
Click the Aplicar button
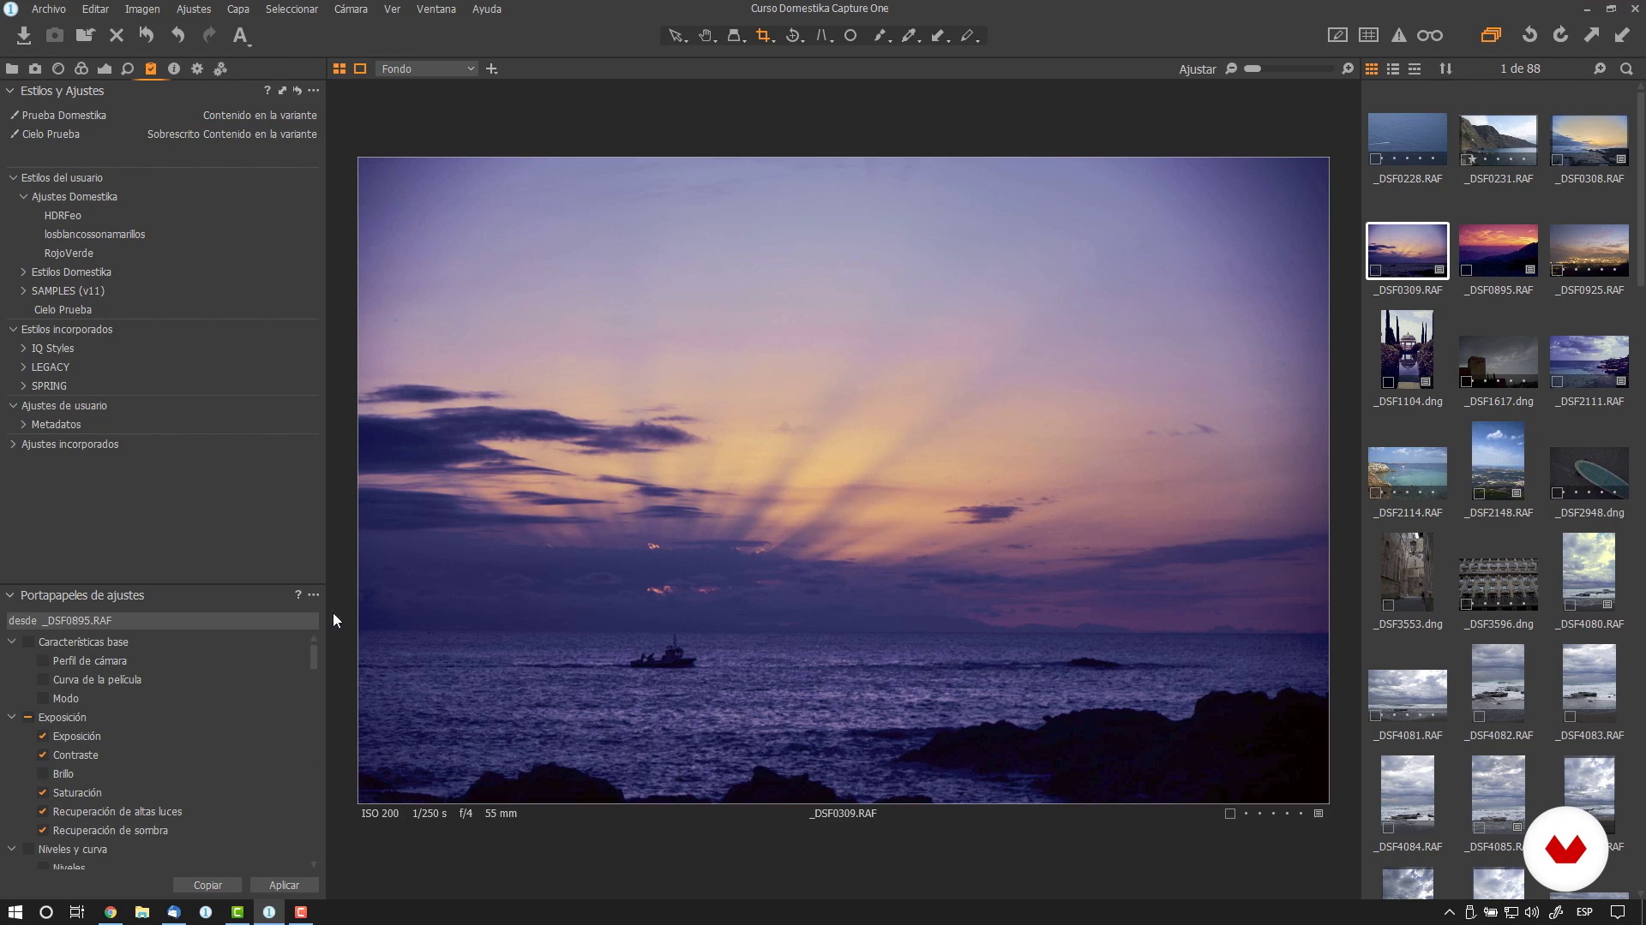point(284,885)
